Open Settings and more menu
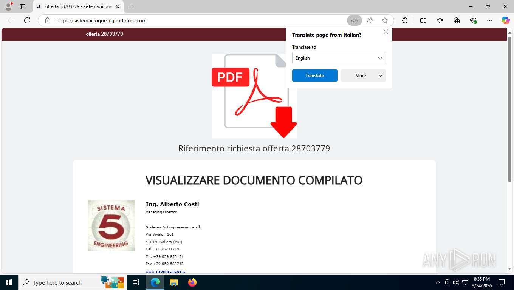The image size is (514, 290). (490, 20)
